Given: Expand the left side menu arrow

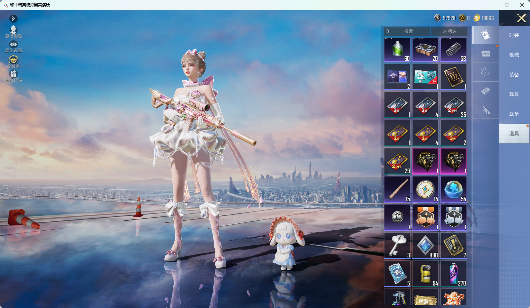Looking at the screenshot, I should point(13,19).
